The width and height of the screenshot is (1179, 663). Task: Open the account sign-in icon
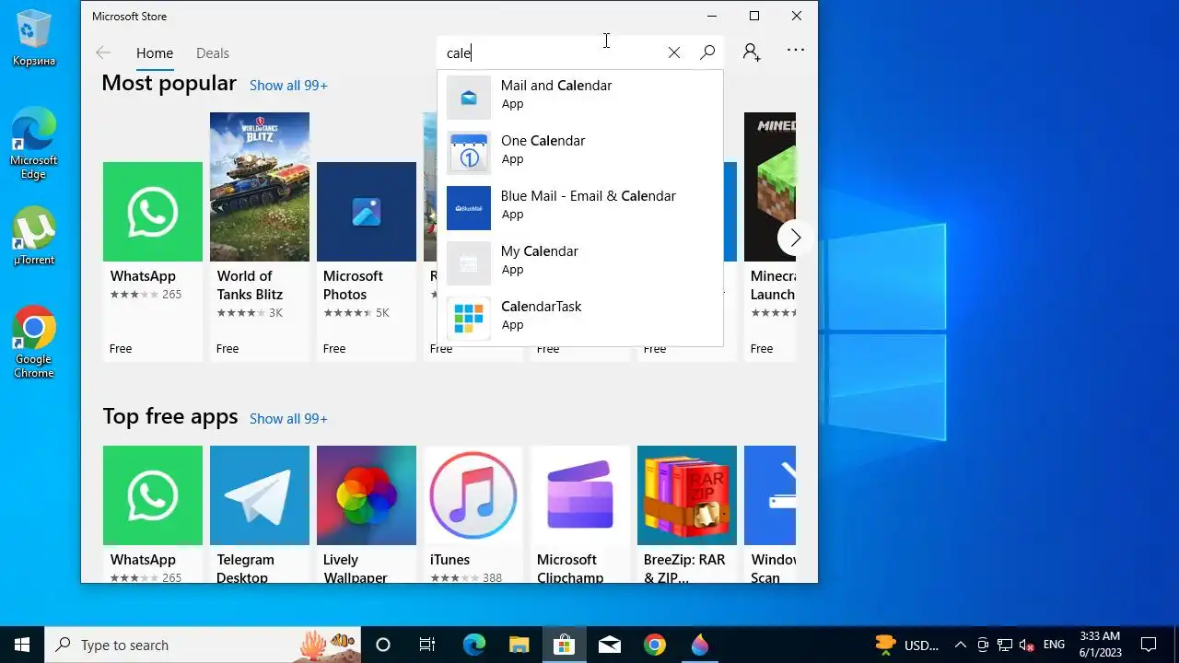tap(752, 53)
